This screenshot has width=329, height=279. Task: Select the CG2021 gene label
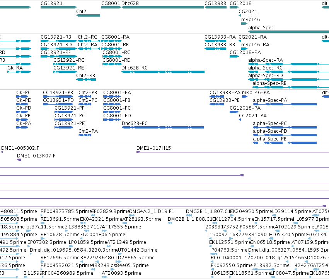tap(248, 11)
